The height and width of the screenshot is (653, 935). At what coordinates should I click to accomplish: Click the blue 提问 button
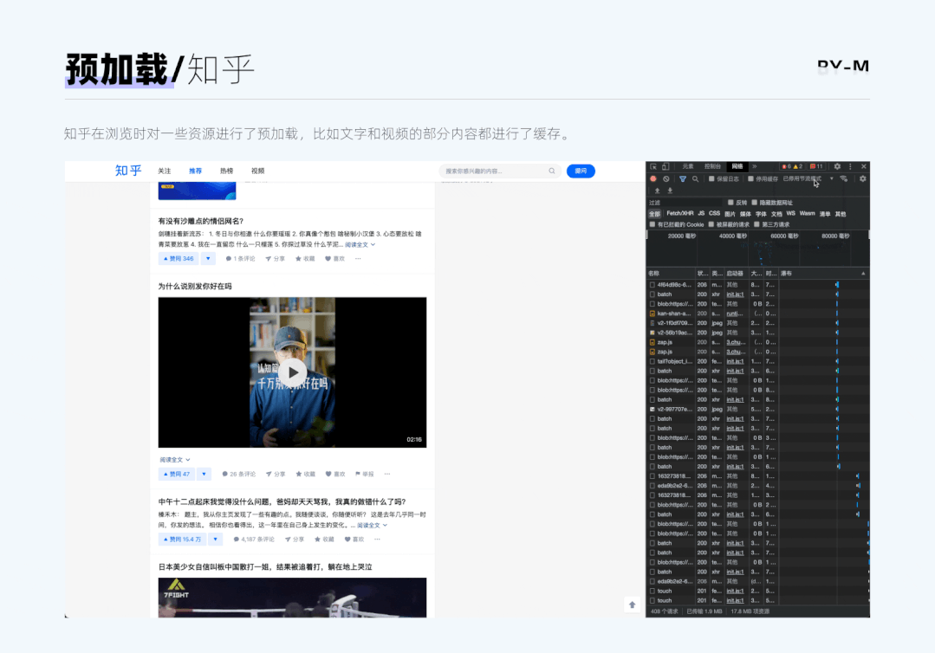[x=581, y=171]
